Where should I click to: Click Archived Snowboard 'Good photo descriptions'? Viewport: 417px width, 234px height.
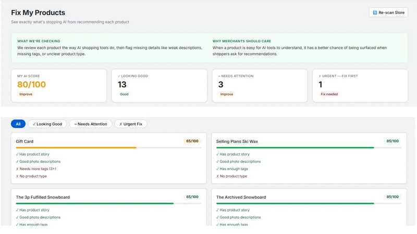pos(238,217)
